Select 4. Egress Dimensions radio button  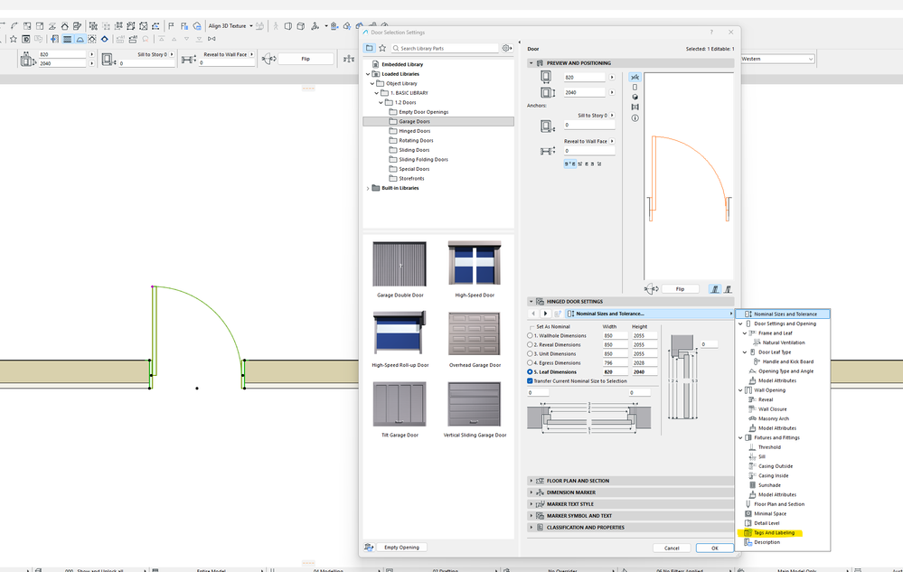point(530,363)
